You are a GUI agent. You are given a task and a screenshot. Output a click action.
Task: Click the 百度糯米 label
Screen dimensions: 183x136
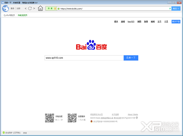coord(81,116)
